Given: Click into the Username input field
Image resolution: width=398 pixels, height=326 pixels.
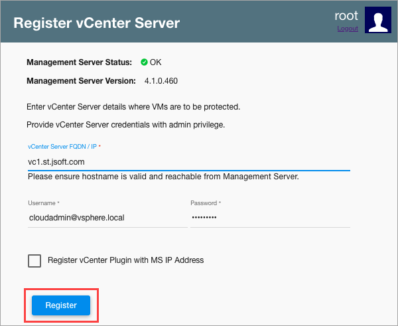Looking at the screenshot, I should pos(107,218).
